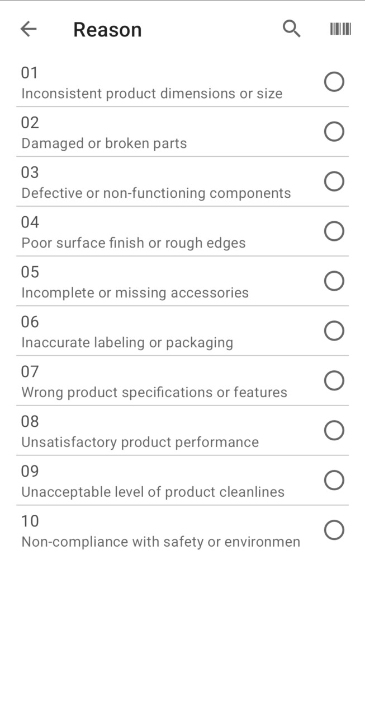Tap 'Wrong product specifications or features' row

pos(154,392)
